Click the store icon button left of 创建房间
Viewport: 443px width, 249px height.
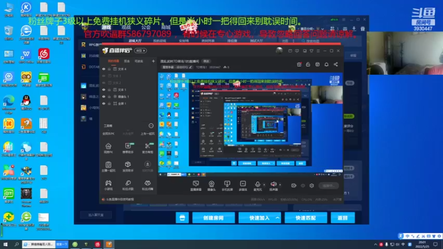click(182, 218)
